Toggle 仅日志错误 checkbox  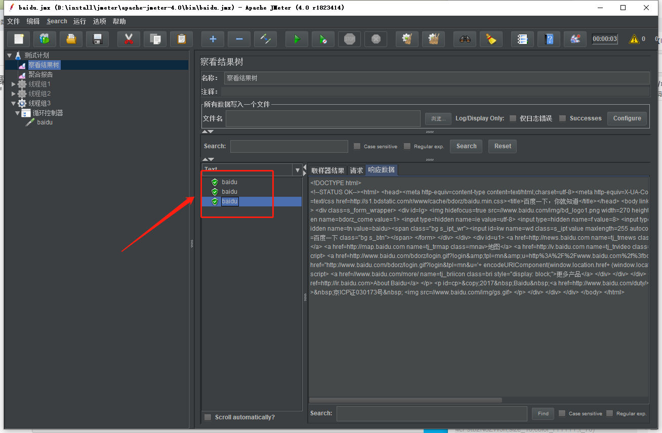pyautogui.click(x=513, y=118)
